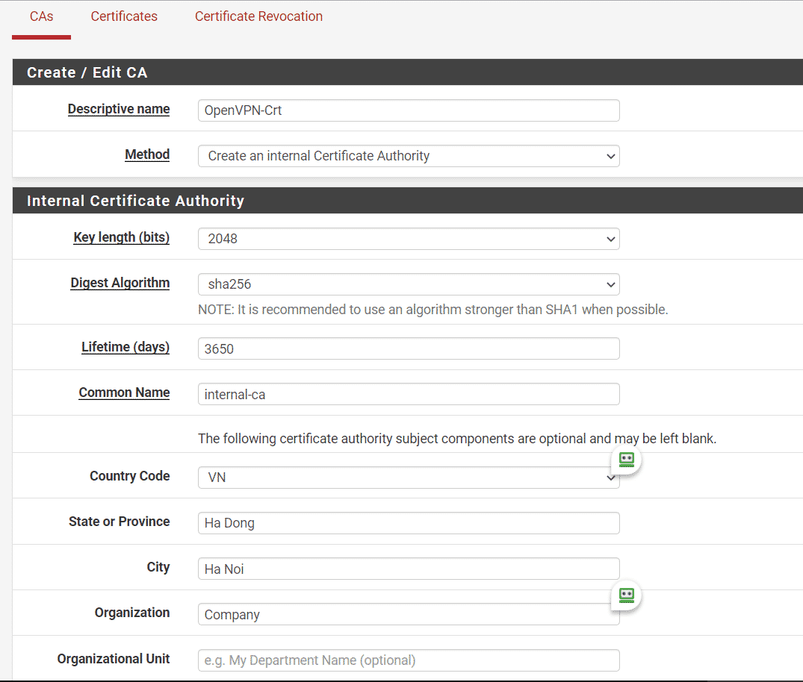The height and width of the screenshot is (682, 803).
Task: Click the Organization text field
Action: pyautogui.click(x=408, y=615)
